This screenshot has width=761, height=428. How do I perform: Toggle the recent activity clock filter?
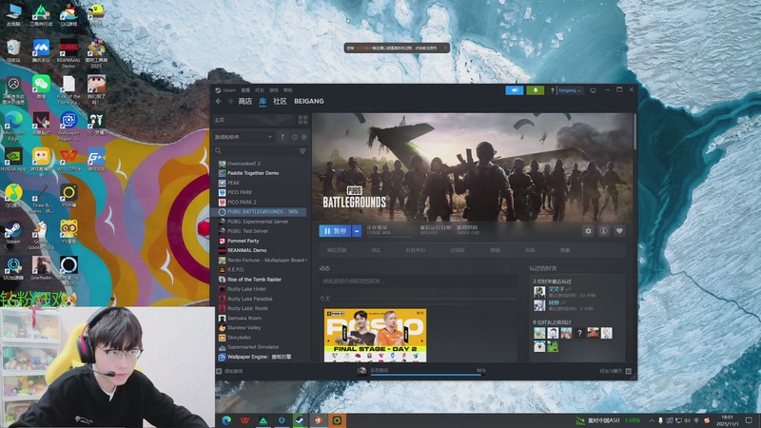[x=295, y=137]
